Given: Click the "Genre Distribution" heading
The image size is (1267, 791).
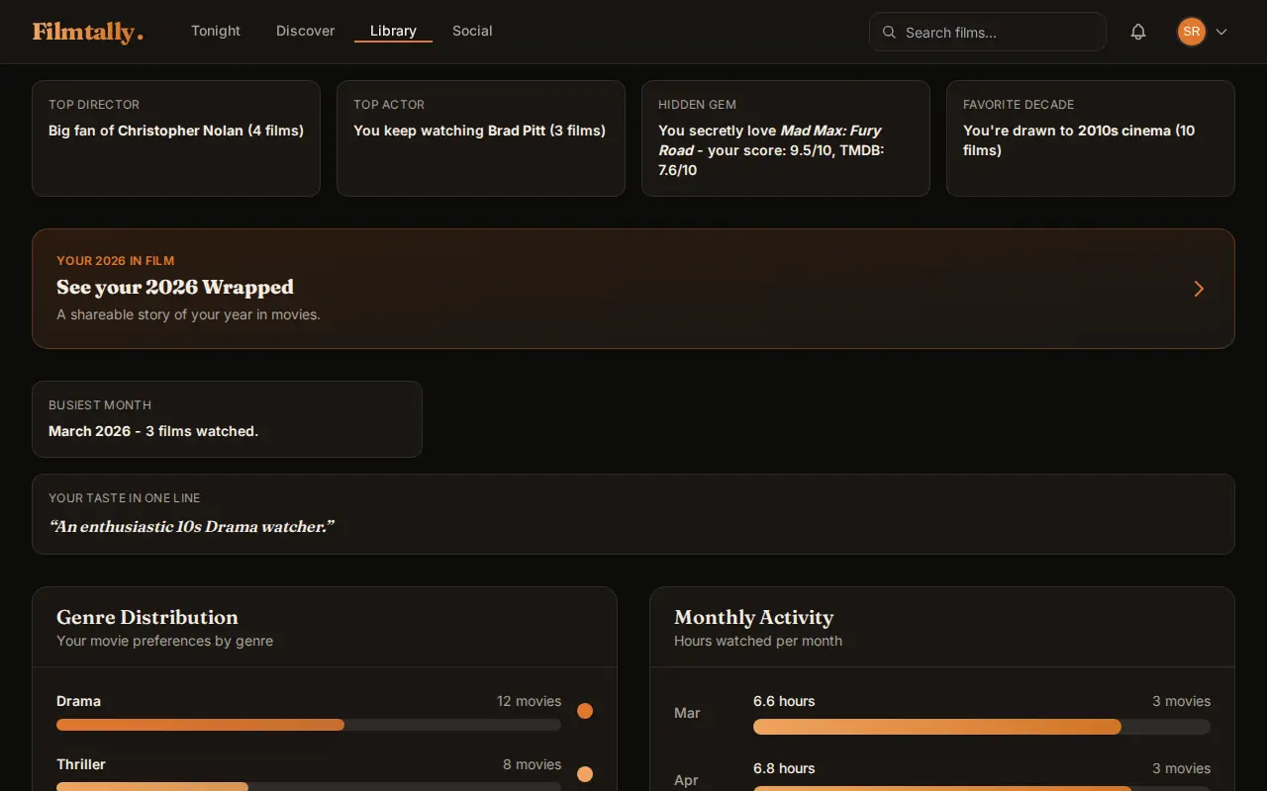Looking at the screenshot, I should (147, 617).
